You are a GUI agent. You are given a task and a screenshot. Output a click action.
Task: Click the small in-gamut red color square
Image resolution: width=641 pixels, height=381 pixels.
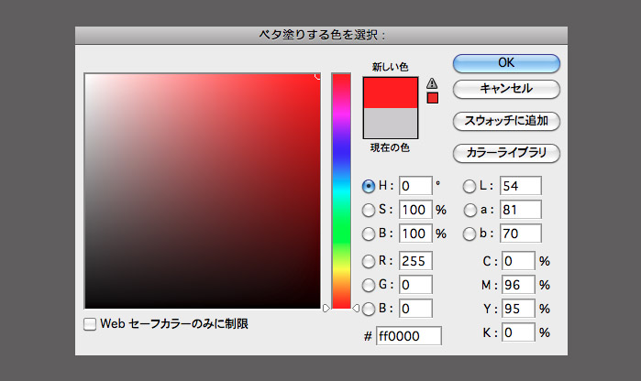(x=433, y=98)
